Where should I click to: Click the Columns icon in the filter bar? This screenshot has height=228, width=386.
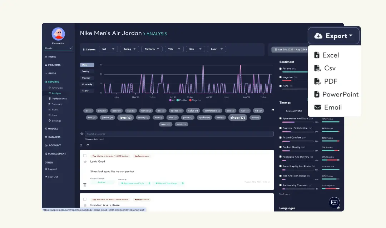point(84,49)
